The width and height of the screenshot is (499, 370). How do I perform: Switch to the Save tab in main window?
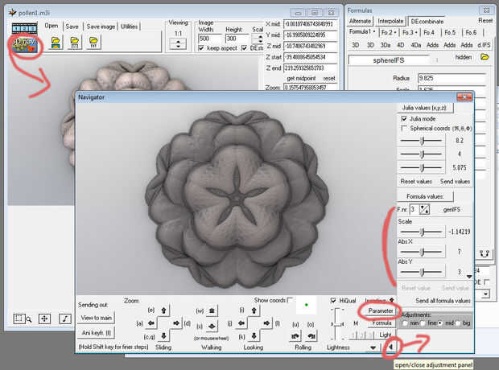72,27
